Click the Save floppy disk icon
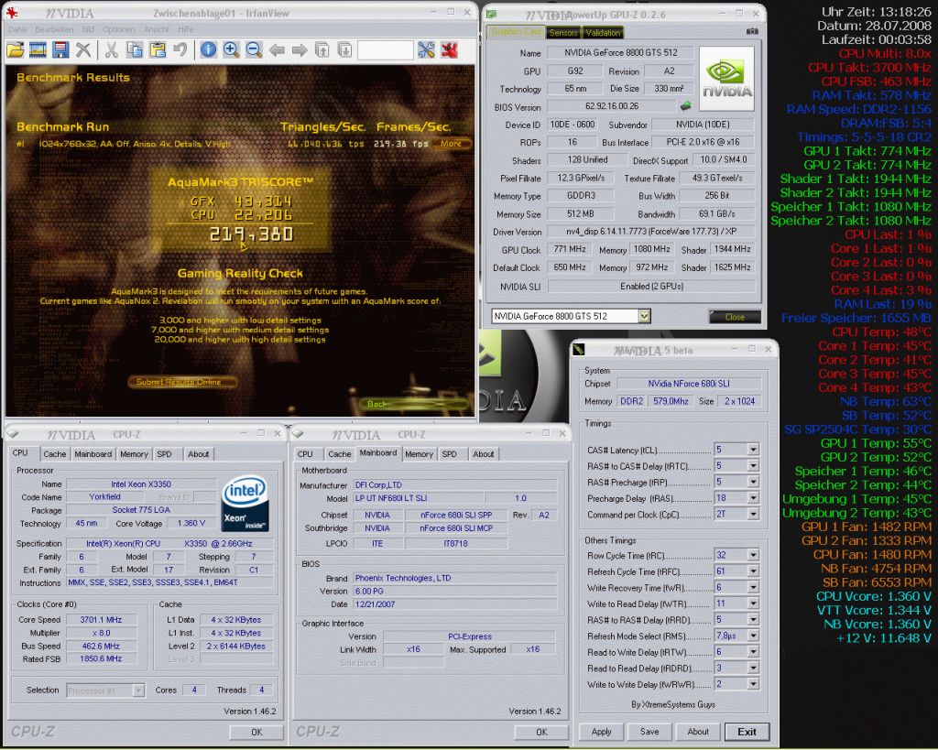This screenshot has height=750, width=938. (x=60, y=50)
